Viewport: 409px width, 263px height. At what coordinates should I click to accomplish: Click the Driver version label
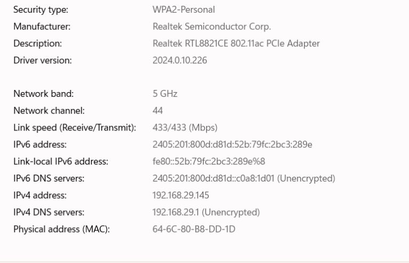43,61
